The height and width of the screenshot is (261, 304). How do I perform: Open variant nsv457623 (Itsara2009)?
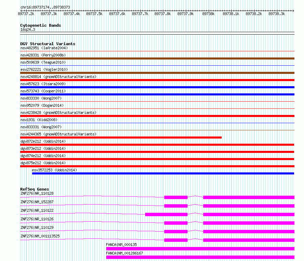point(43,84)
